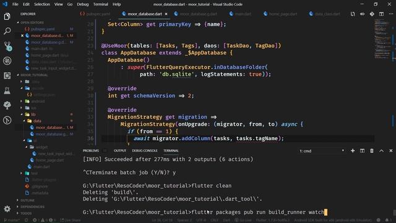Open the Terminal menu
Screen dimensions: 396x223
[x=100, y=4]
